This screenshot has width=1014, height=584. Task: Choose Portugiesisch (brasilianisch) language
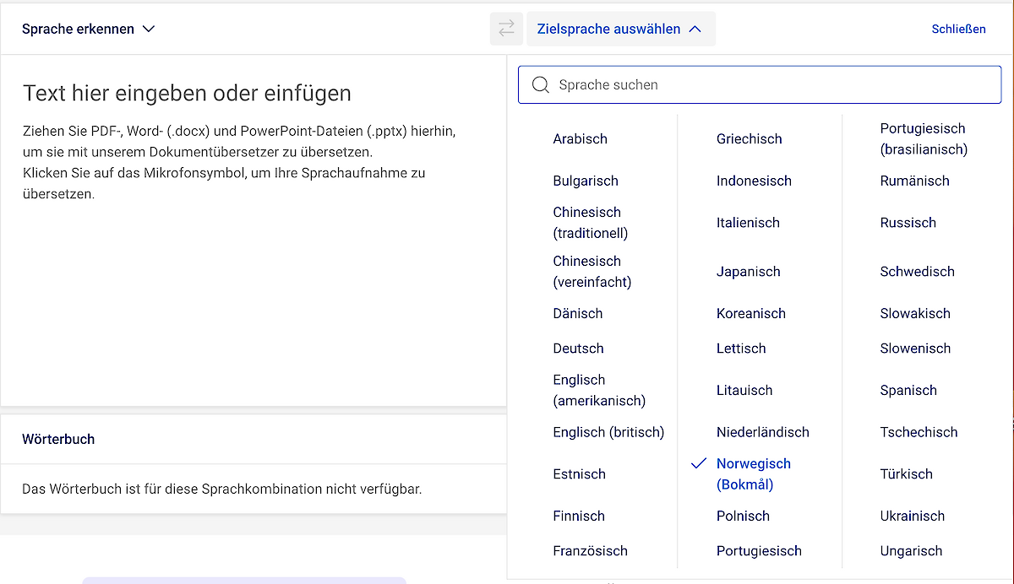pyautogui.click(x=923, y=138)
